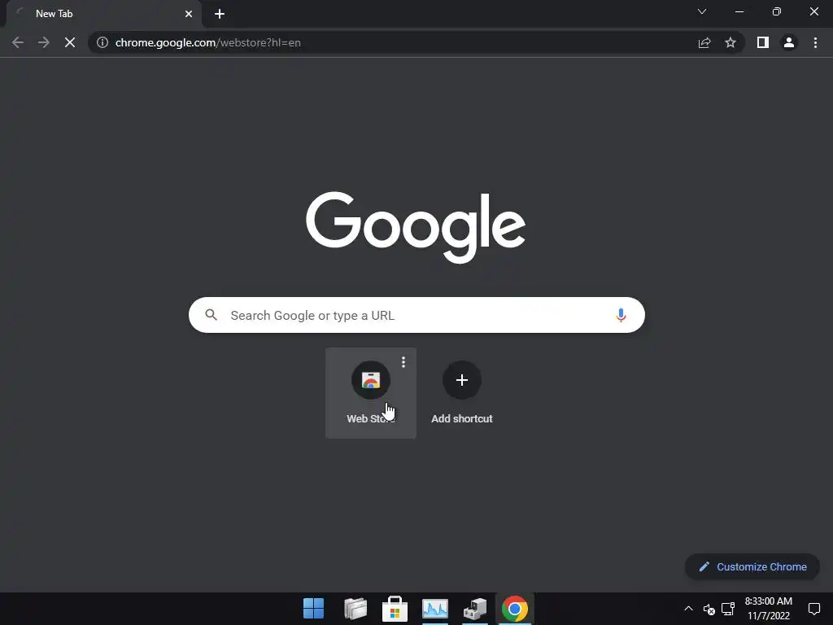Open the tab search chevron
The width and height of the screenshot is (833, 625).
coord(702,11)
